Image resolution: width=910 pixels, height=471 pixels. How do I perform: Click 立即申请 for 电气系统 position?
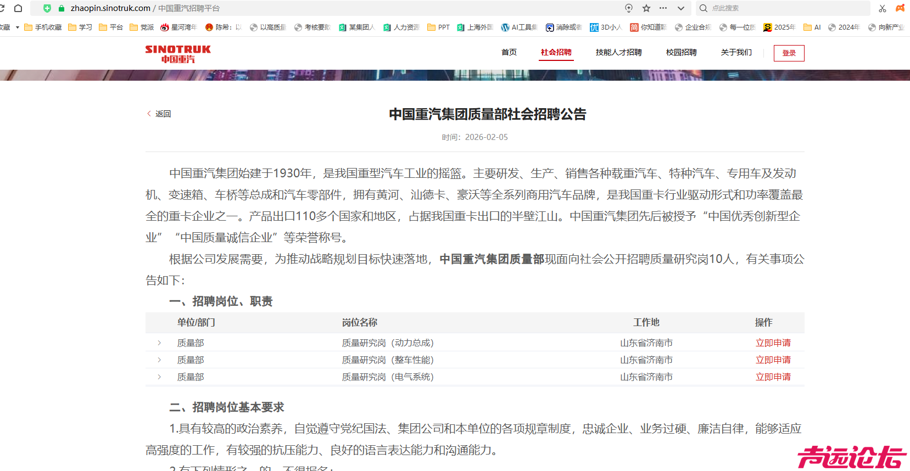click(x=773, y=377)
